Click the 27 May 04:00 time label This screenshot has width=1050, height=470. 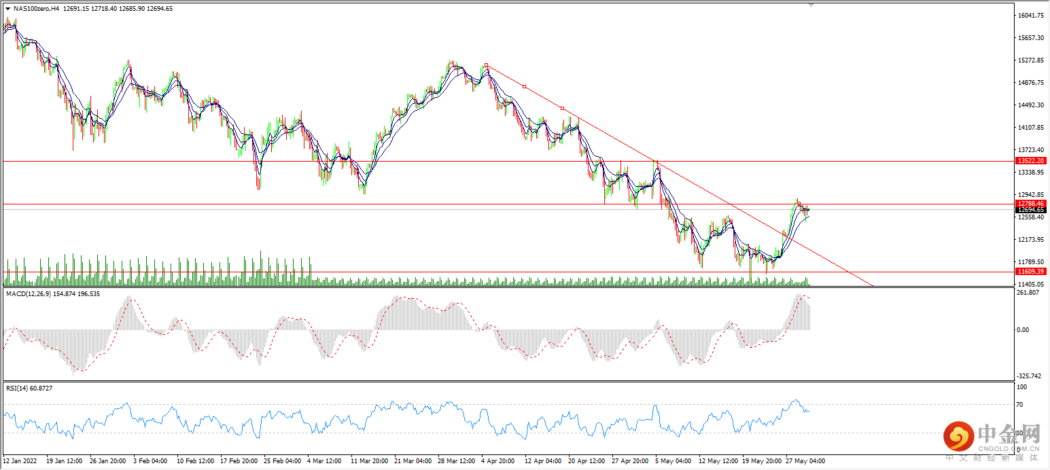[804, 460]
